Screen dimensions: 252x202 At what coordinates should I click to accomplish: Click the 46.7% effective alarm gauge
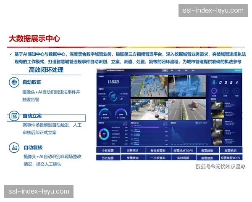coord(105,113)
